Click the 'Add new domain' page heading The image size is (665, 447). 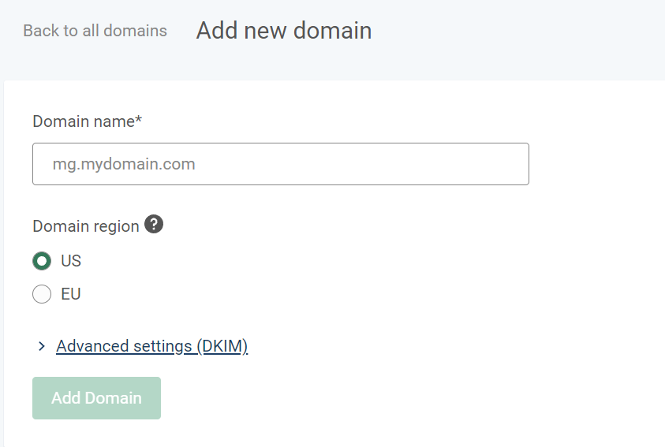pos(284,31)
